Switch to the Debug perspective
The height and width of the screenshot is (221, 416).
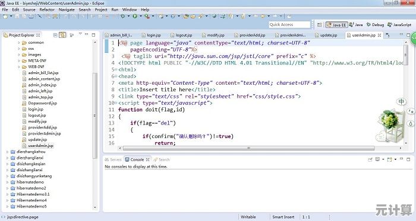click(375, 24)
